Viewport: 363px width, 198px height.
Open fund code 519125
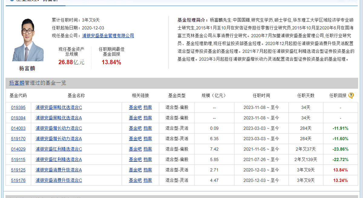coord(18,170)
